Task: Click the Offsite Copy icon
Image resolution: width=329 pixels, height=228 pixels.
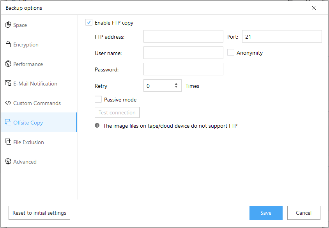Action: pyautogui.click(x=8, y=122)
